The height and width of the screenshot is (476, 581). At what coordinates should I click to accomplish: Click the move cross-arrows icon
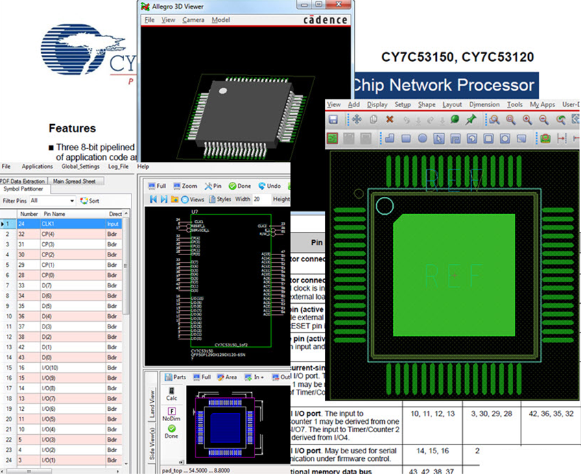click(x=356, y=119)
